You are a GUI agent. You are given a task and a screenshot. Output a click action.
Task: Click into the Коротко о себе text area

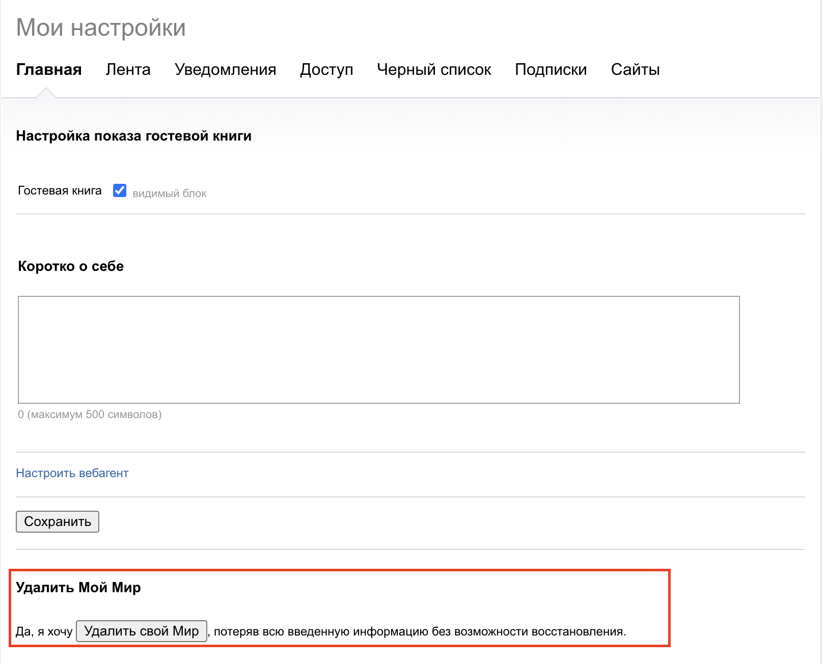[378, 349]
